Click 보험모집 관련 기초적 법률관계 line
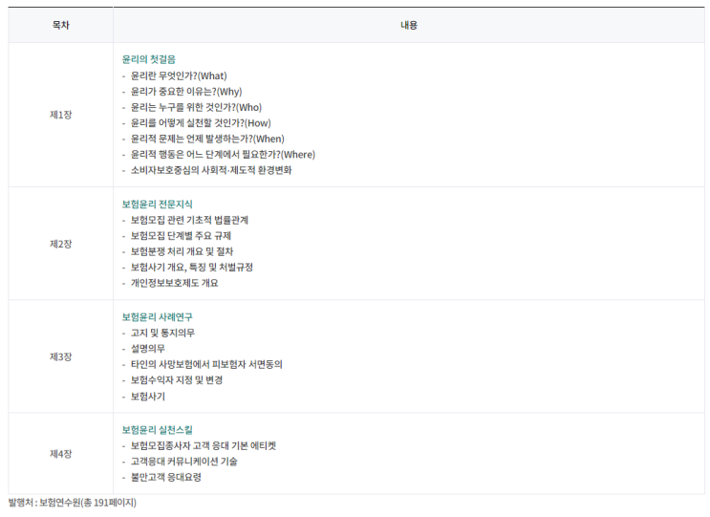 click(189, 220)
